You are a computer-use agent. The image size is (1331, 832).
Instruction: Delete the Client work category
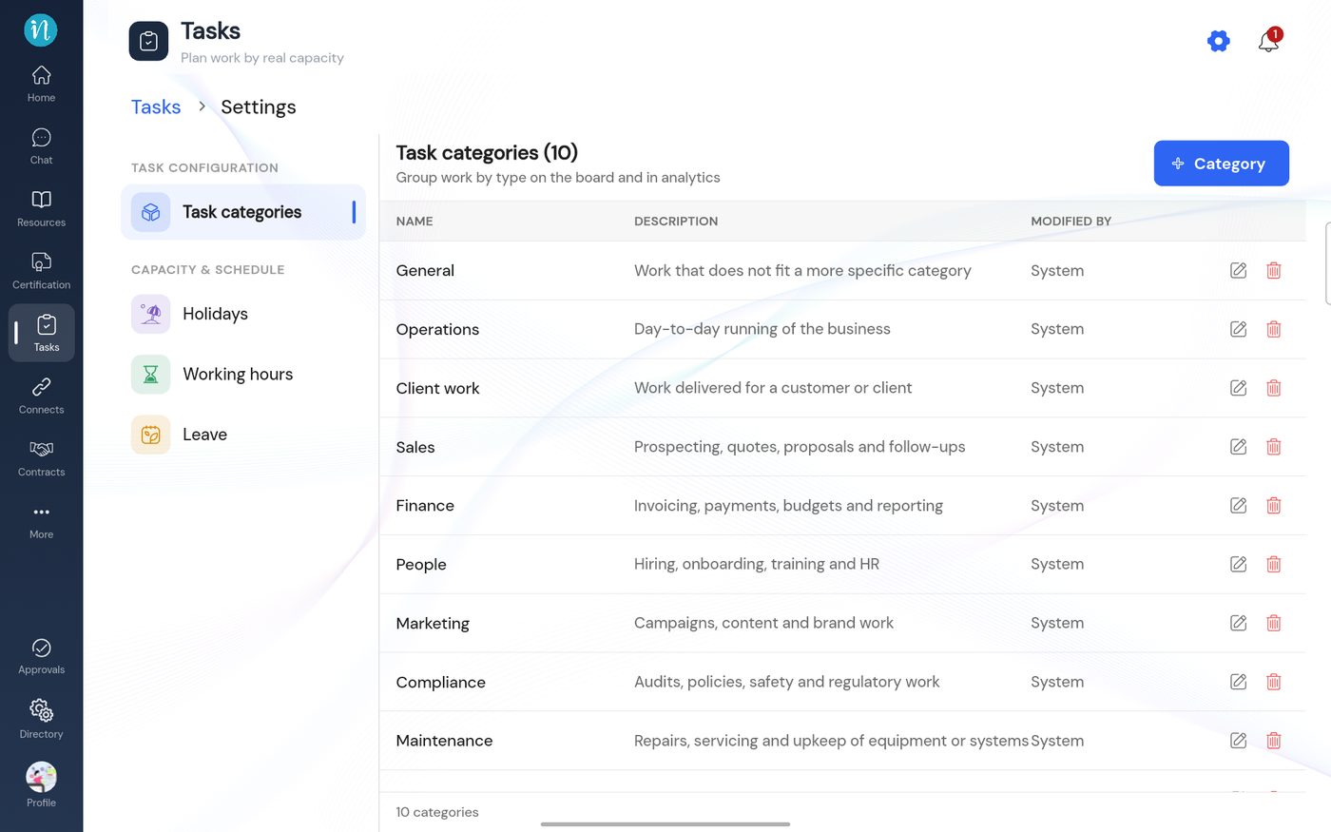point(1274,388)
